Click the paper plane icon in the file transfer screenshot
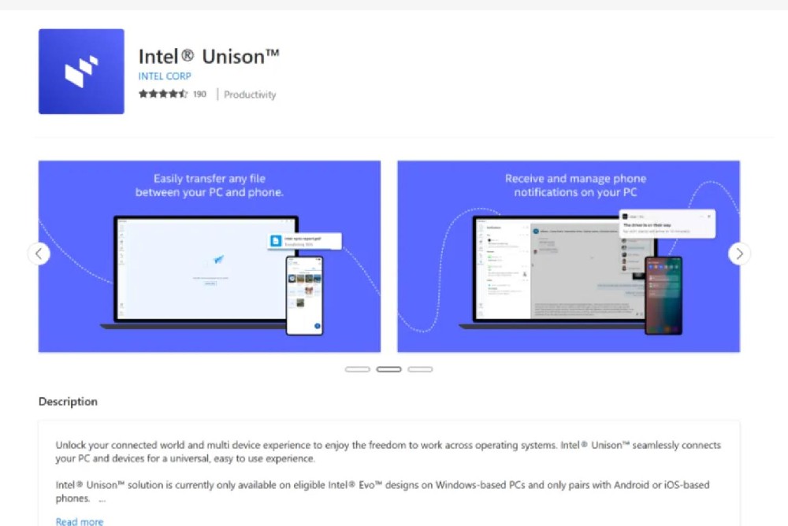Screen dimensions: 788x526 point(218,260)
